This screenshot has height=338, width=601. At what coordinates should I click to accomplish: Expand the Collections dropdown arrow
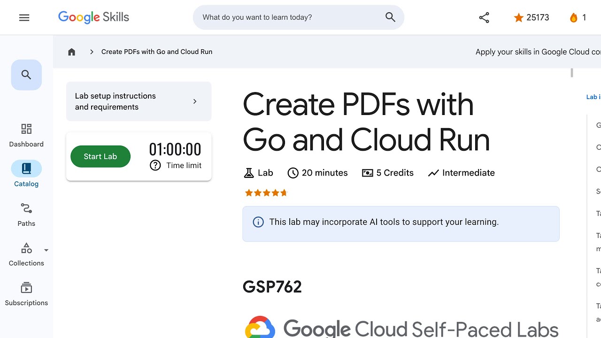(46, 250)
